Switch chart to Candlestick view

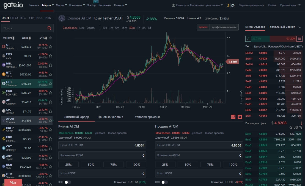(70, 28)
